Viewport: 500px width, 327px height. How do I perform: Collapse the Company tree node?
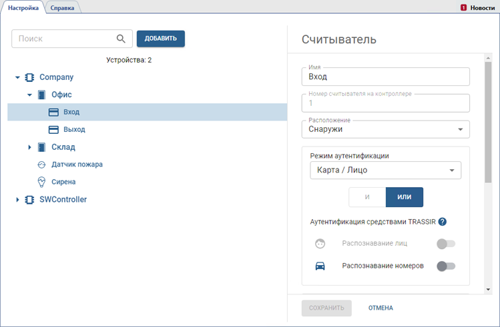[x=18, y=77]
